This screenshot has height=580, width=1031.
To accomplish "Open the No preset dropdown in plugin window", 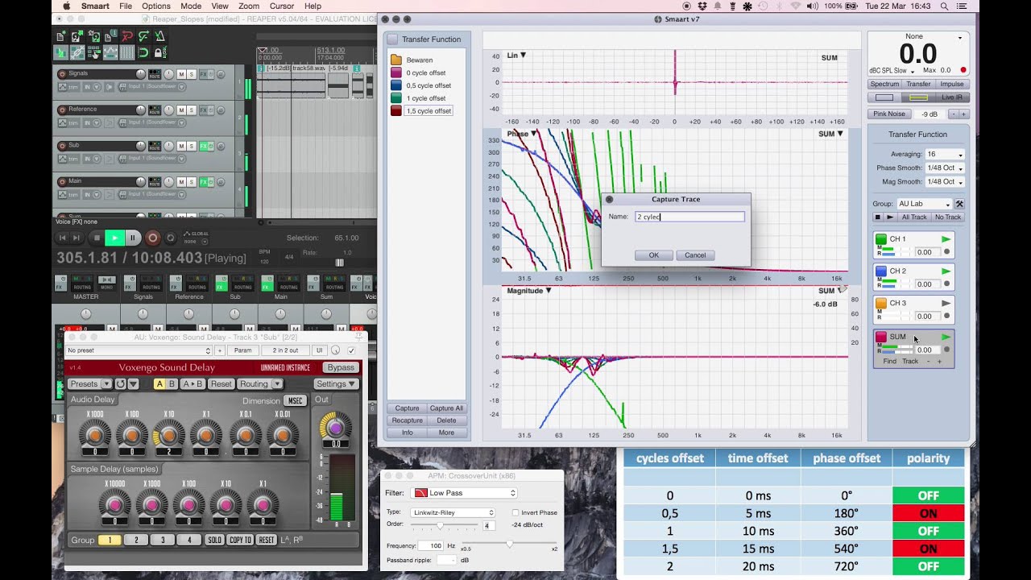I will point(139,350).
